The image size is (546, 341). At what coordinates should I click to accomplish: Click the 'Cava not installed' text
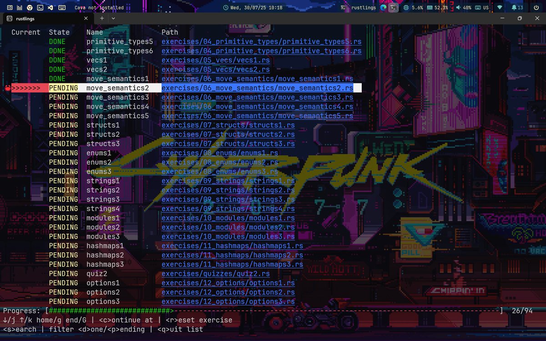[99, 8]
